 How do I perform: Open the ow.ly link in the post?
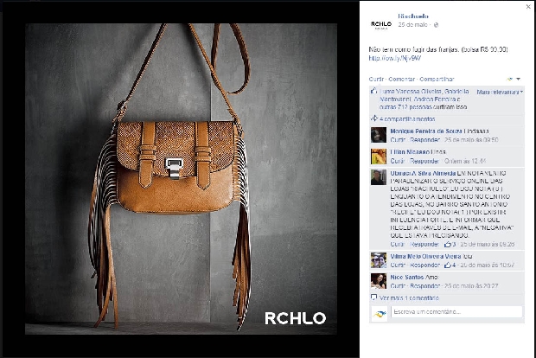[395, 58]
